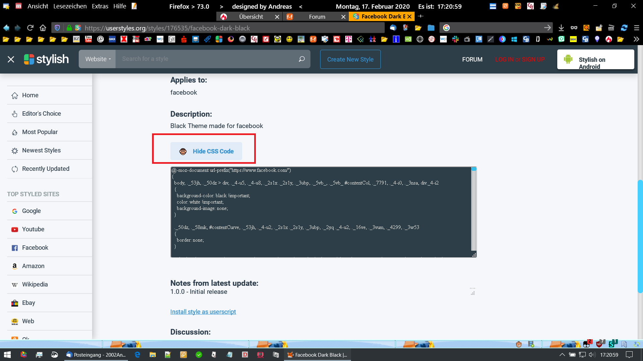Go to the browser home page
The width and height of the screenshot is (643, 361).
click(43, 28)
